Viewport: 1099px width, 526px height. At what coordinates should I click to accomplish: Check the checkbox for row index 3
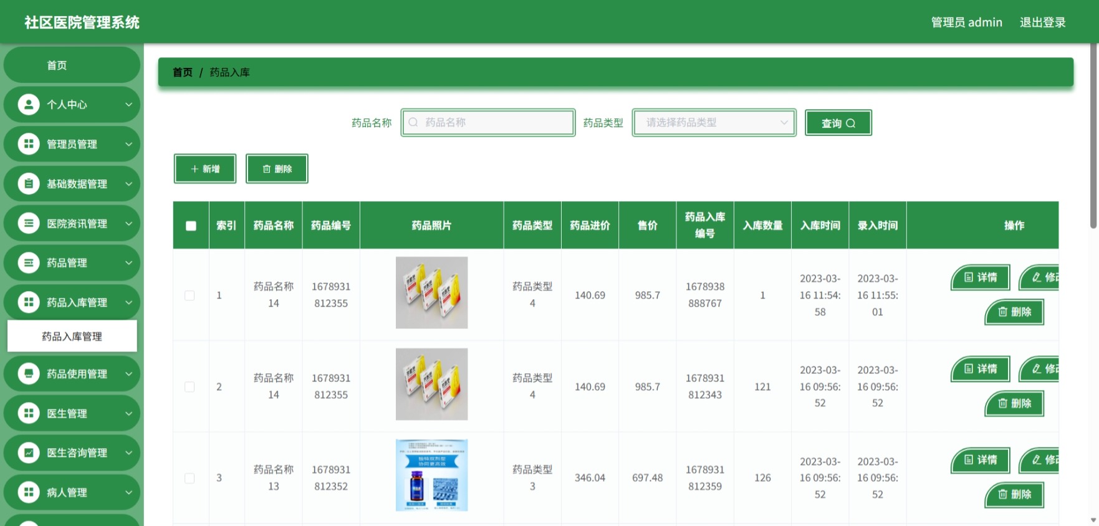[x=190, y=478]
